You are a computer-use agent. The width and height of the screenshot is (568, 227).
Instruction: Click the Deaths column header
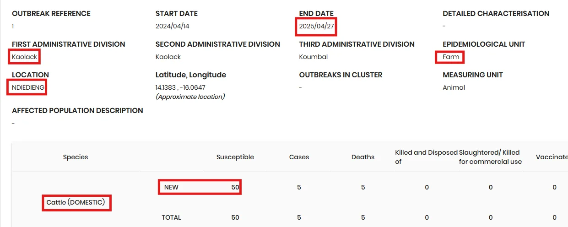coord(363,157)
